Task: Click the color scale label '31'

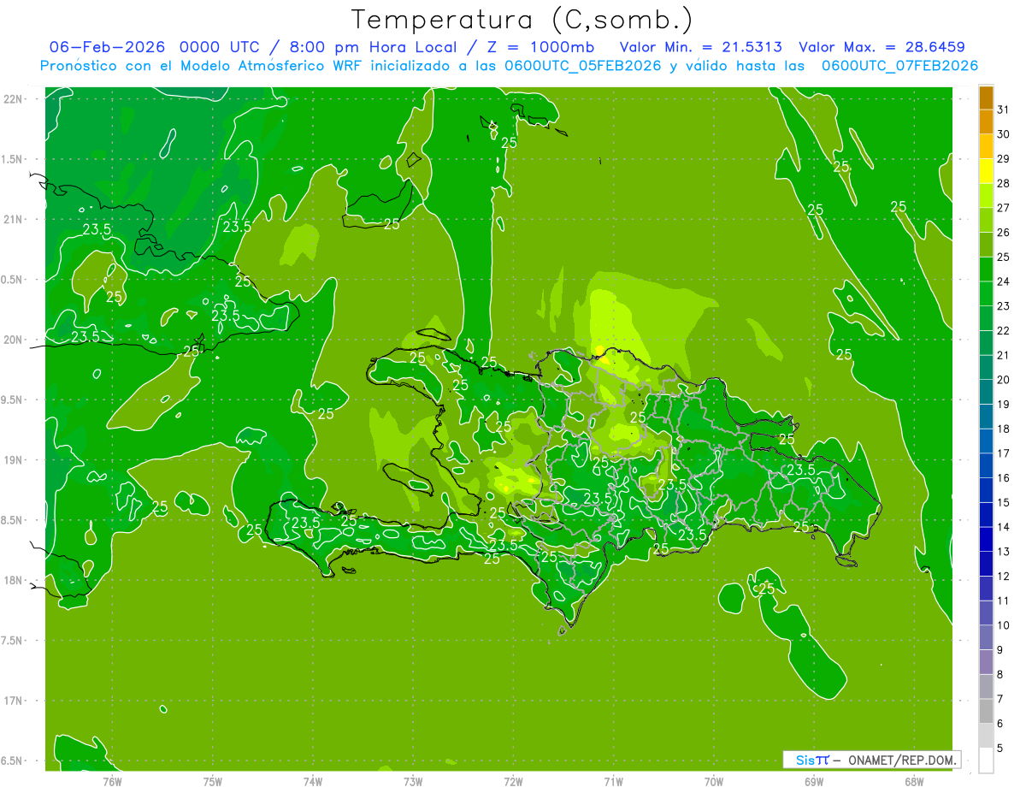Action: (1004, 109)
